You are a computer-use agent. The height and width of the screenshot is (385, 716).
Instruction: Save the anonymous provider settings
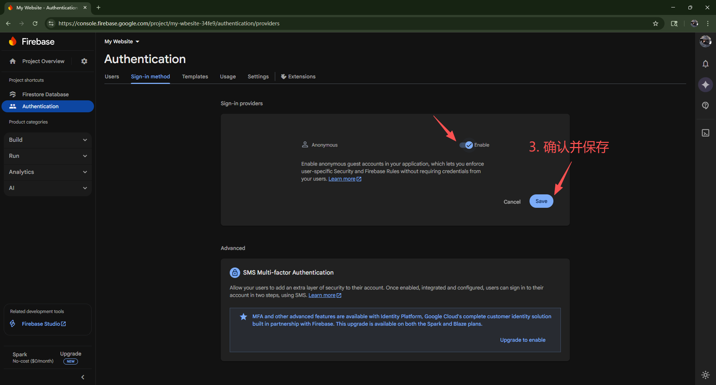541,201
